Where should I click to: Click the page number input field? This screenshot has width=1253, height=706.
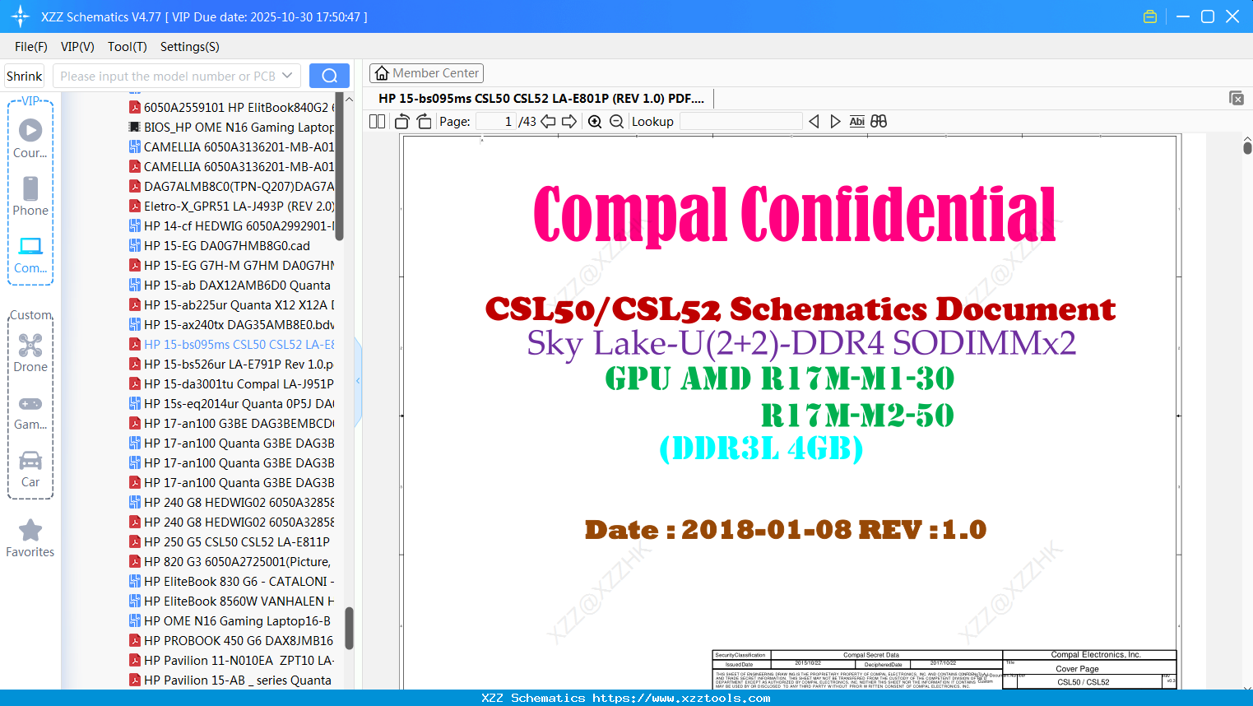pos(496,121)
